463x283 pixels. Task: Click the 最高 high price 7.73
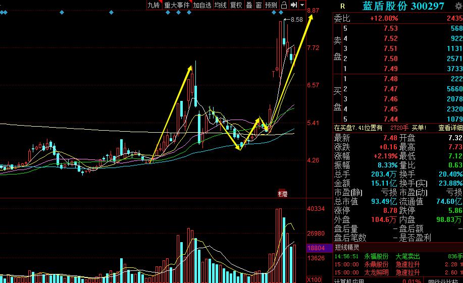click(455, 147)
